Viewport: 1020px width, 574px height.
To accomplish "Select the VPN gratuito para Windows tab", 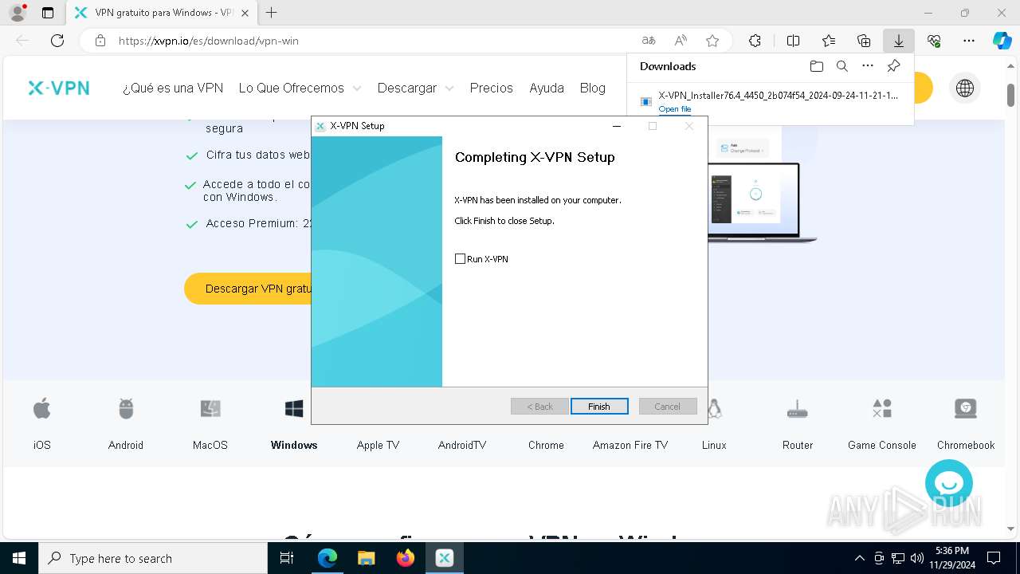I will point(160,13).
